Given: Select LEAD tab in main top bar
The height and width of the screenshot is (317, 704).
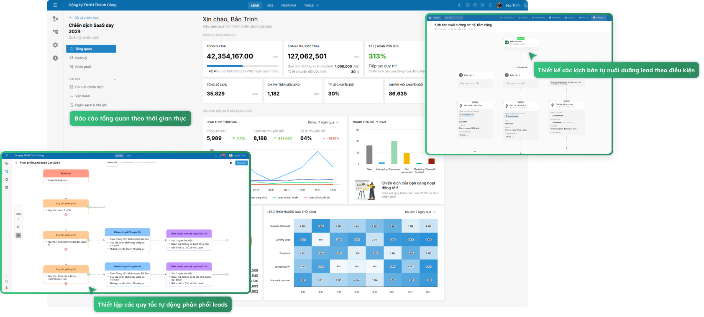Looking at the screenshot, I should [255, 5].
